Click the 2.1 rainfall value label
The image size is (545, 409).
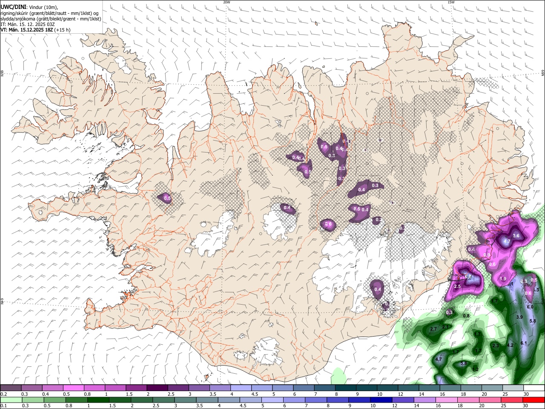pyautogui.click(x=445, y=327)
